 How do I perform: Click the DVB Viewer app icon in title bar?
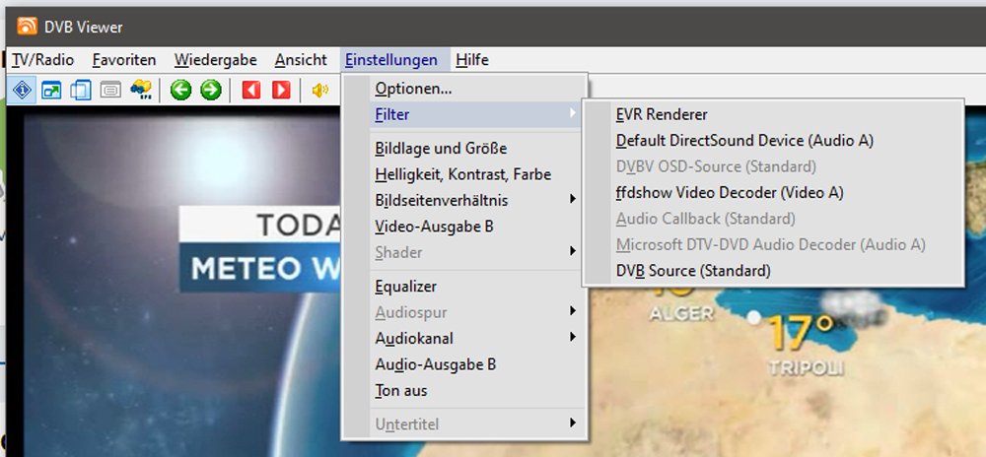coord(27,27)
